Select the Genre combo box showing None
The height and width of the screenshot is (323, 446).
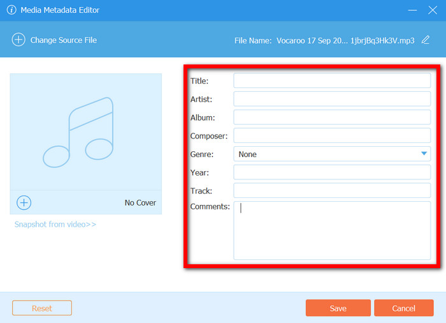[x=332, y=154]
